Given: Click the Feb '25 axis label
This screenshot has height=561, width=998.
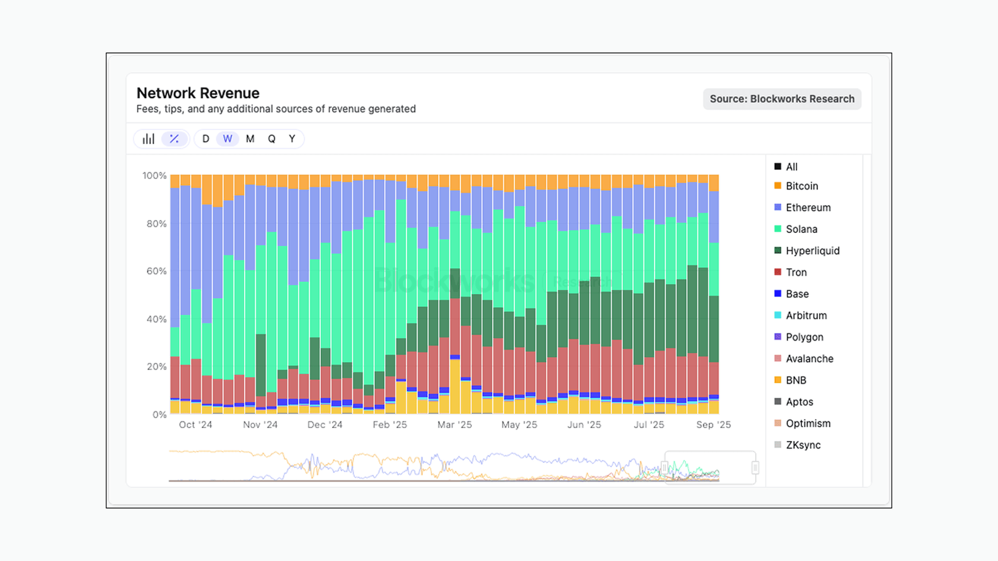Looking at the screenshot, I should pyautogui.click(x=390, y=425).
